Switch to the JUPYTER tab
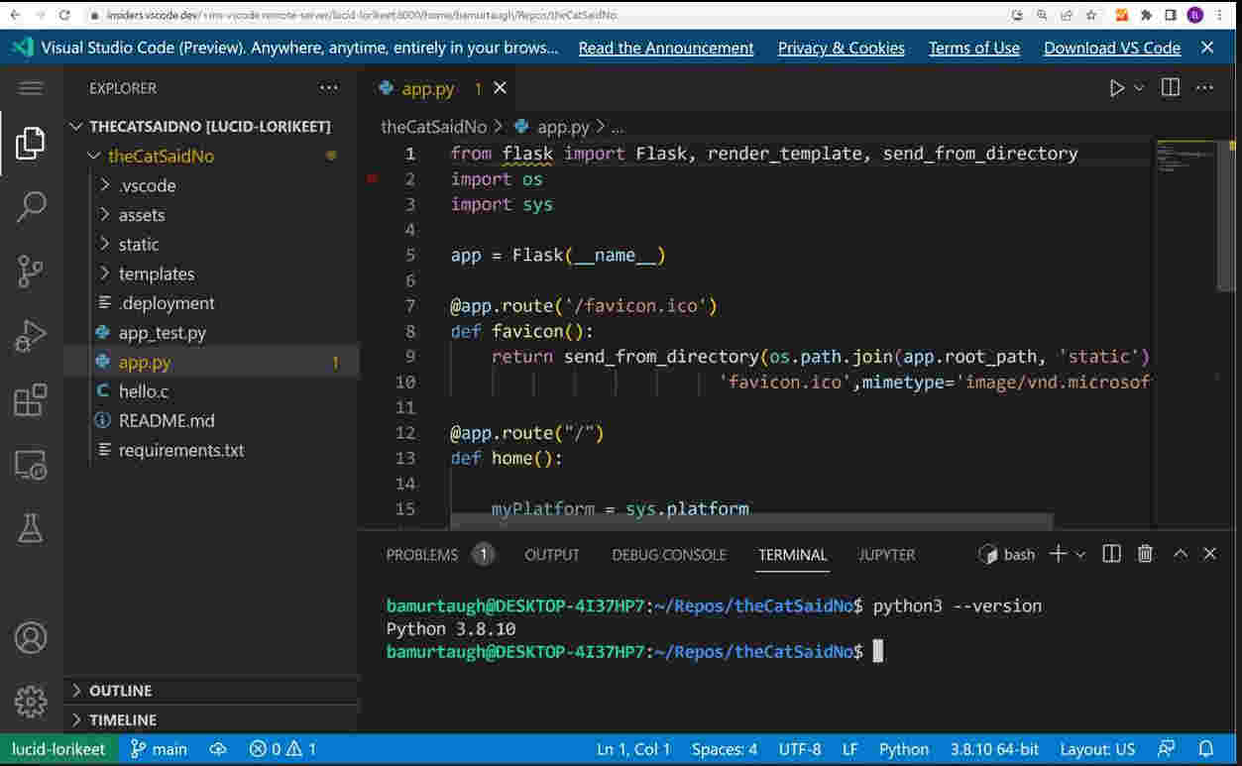 click(887, 555)
